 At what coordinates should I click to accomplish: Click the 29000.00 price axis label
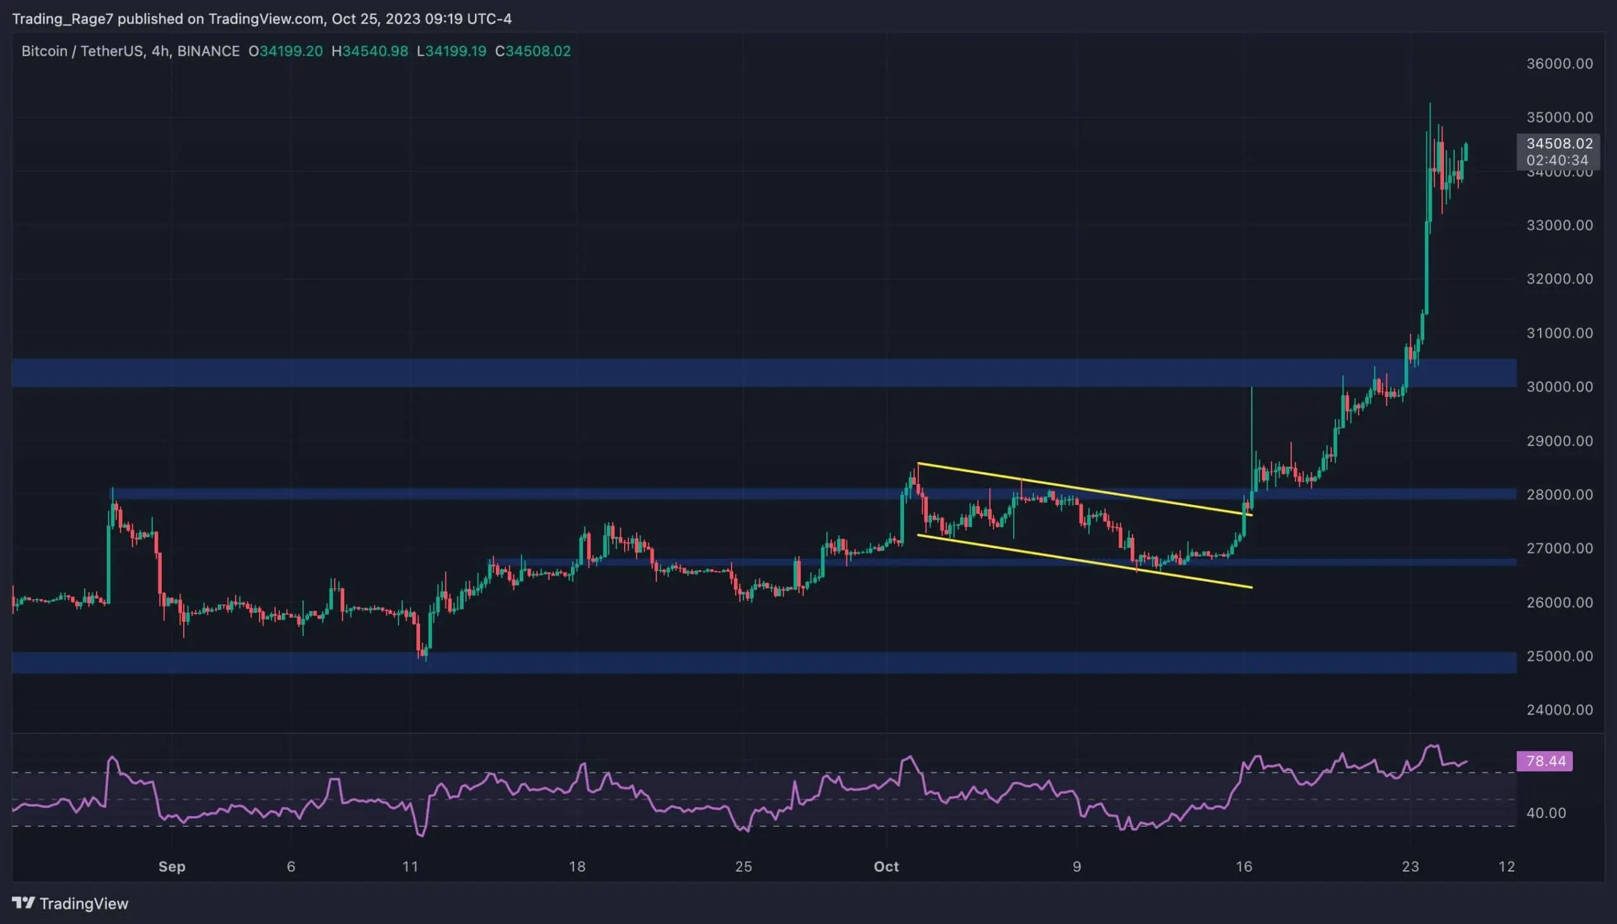1559,441
